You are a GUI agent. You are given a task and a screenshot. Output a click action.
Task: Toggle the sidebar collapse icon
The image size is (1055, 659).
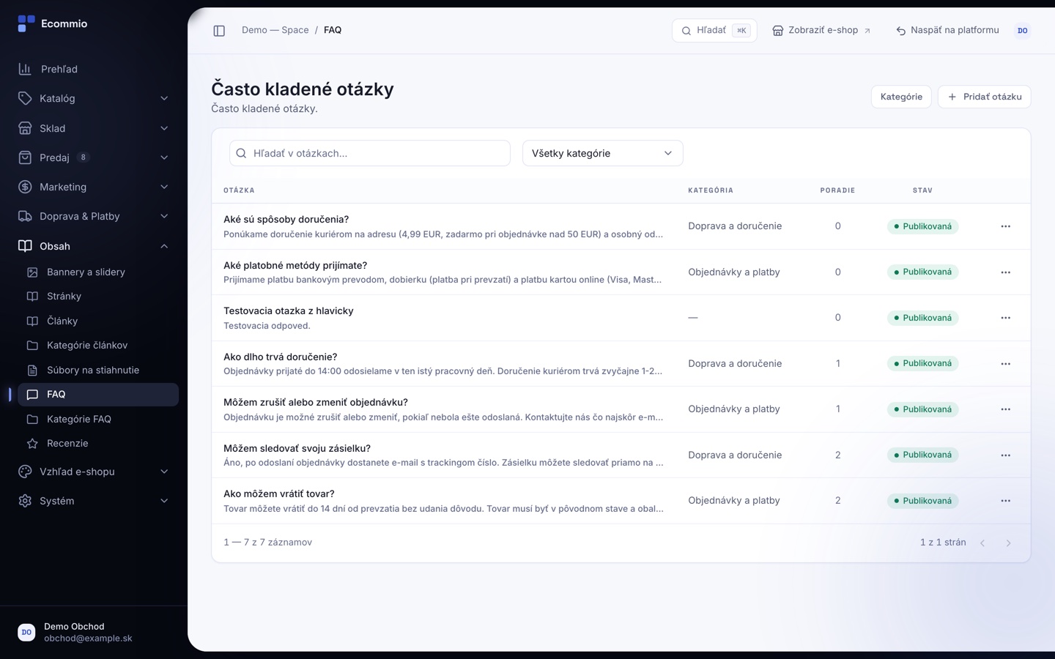click(219, 31)
